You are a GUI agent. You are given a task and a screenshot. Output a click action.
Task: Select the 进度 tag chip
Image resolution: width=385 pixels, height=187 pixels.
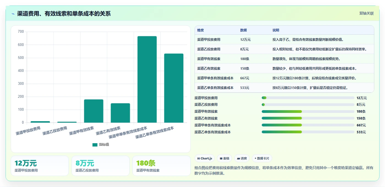coord(242,158)
